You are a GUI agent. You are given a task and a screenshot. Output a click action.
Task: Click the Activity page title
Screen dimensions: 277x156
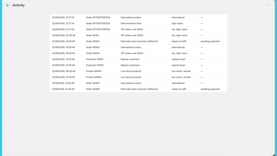(x=19, y=5)
